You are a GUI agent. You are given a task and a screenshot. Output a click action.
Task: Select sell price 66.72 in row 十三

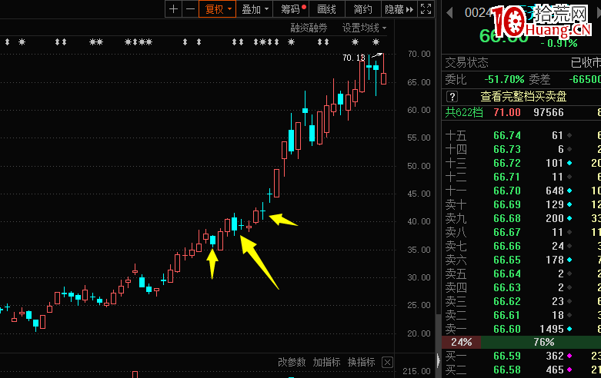(x=506, y=163)
